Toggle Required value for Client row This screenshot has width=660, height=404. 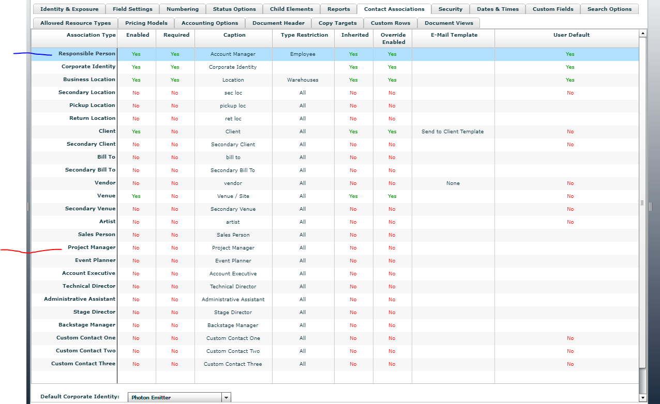[175, 132]
